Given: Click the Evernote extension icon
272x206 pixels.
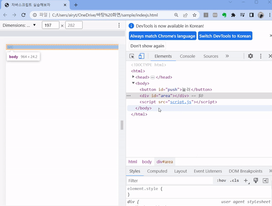Looking at the screenshot, I should (x=224, y=15).
